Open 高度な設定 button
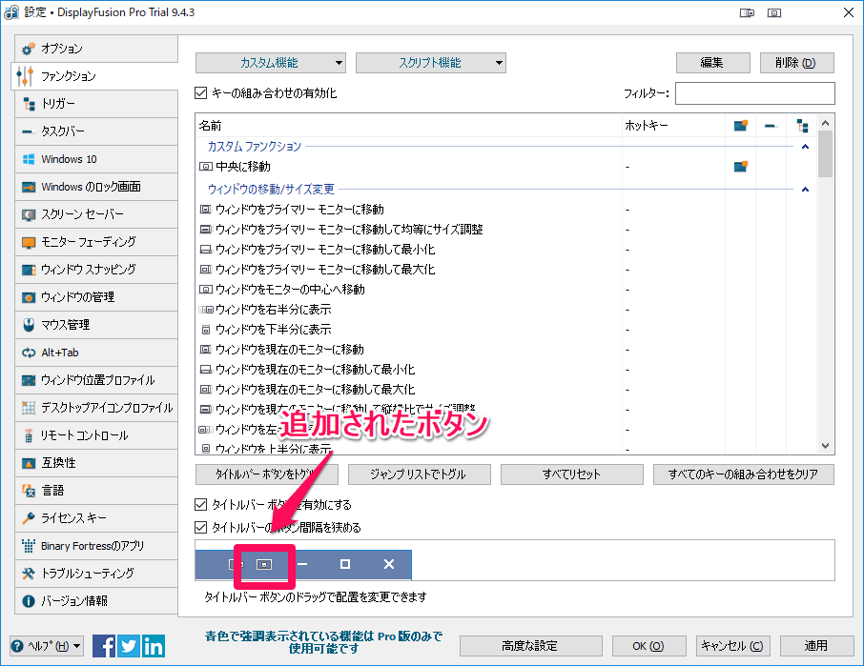Viewport: 864px width, 666px height. click(530, 646)
